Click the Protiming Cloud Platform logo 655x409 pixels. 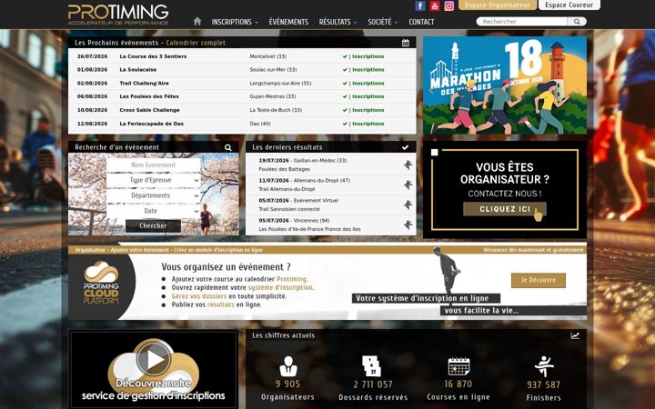coord(101,283)
